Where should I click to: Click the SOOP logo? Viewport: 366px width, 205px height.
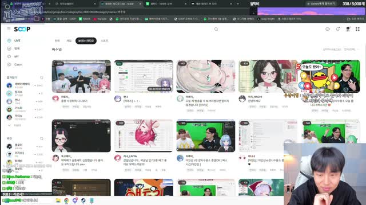coord(22,29)
